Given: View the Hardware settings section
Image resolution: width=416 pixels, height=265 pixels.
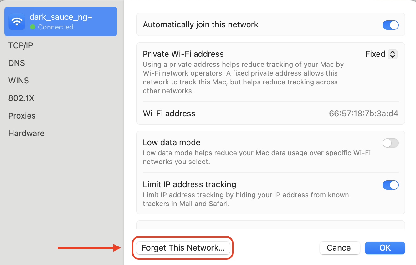Looking at the screenshot, I should [26, 133].
